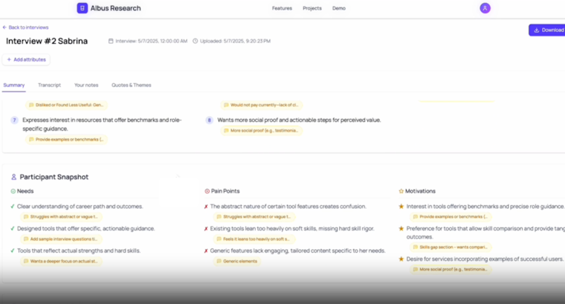Click the interview date calendar icon
This screenshot has height=304, width=565.
[111, 41]
